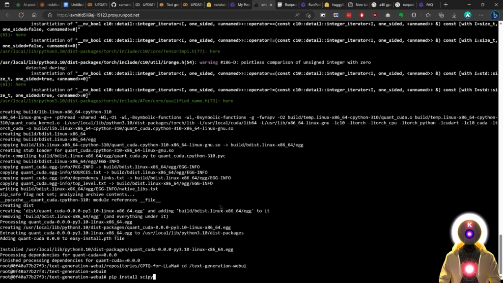Image resolution: width=503 pixels, height=283 pixels.
Task: View site information via the lock icon
Action: pos(50,15)
